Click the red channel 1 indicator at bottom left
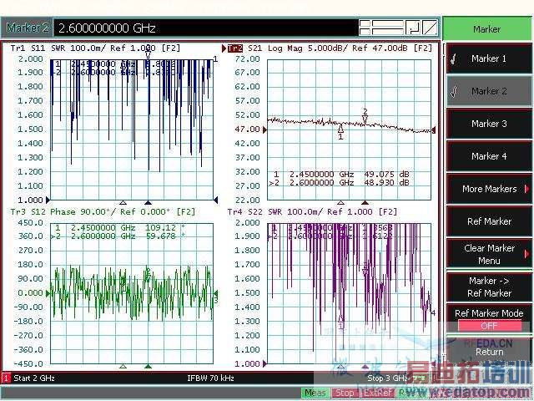This screenshot has height=401, width=534. coord(6,378)
